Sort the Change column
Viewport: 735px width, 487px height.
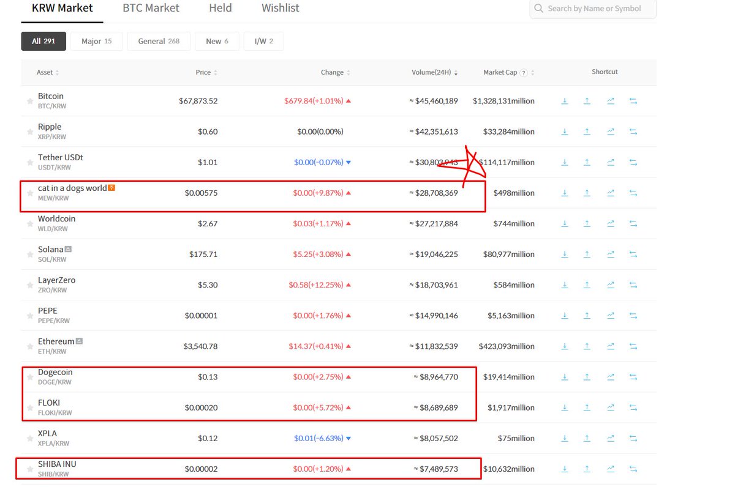point(334,72)
